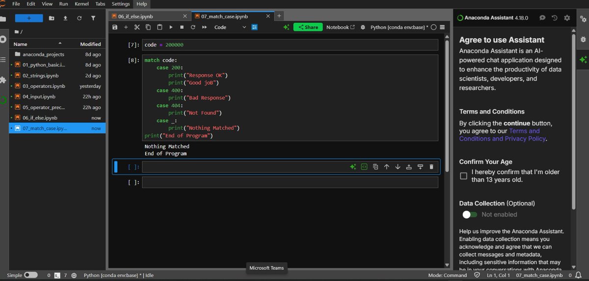Save the notebook with the floppy disk icon
The width and height of the screenshot is (589, 281).
(x=115, y=27)
